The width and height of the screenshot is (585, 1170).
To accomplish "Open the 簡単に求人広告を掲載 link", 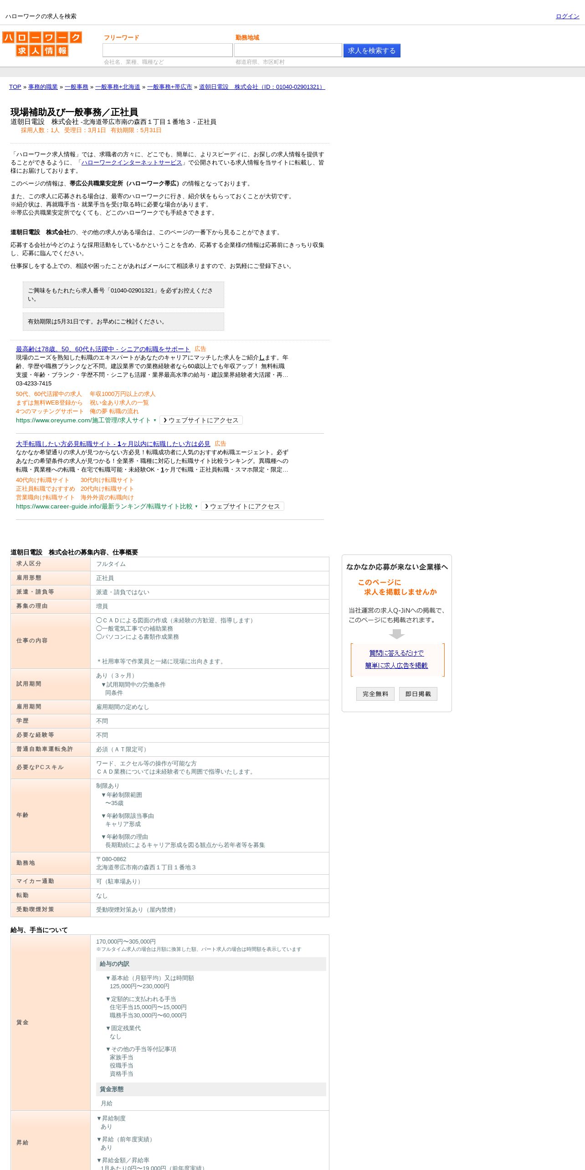I will pyautogui.click(x=396, y=666).
